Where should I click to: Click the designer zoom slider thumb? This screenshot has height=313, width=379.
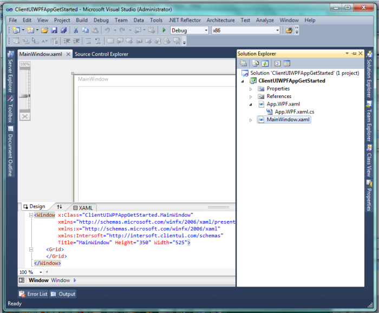click(x=25, y=96)
